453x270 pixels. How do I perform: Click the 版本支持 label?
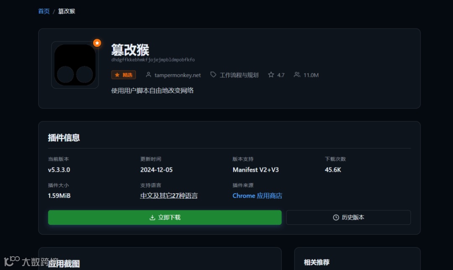tap(243, 159)
